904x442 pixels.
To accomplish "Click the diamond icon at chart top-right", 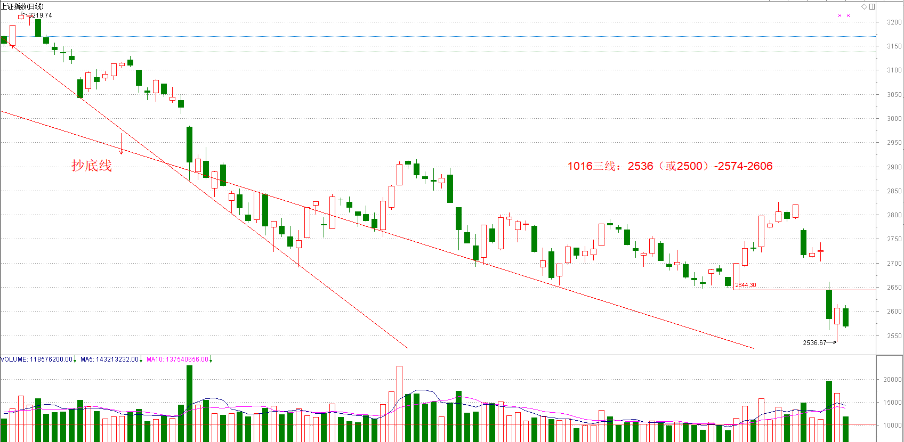I will tap(864, 6).
